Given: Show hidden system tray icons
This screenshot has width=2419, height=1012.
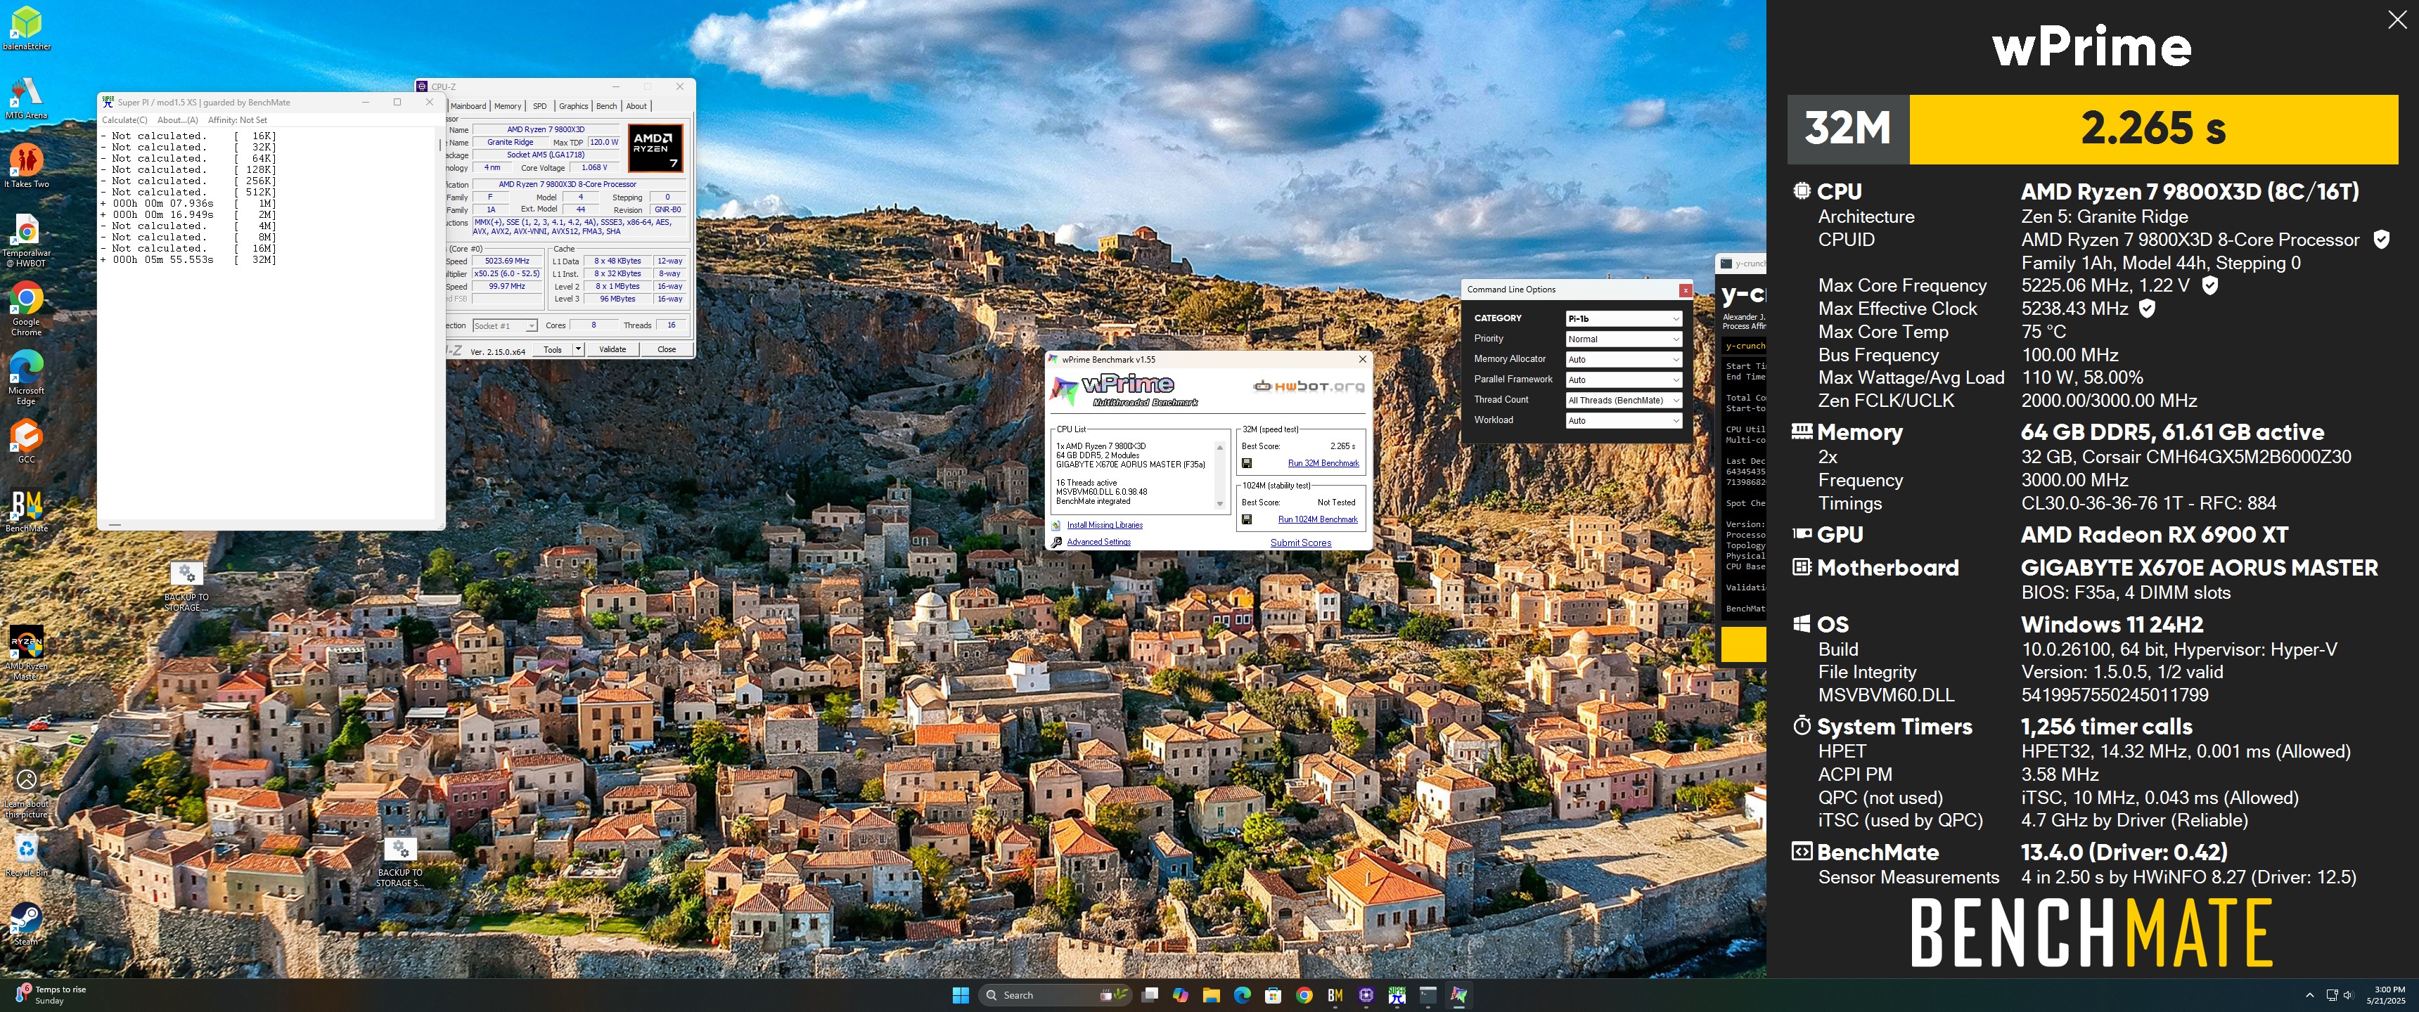Looking at the screenshot, I should pos(2309,995).
